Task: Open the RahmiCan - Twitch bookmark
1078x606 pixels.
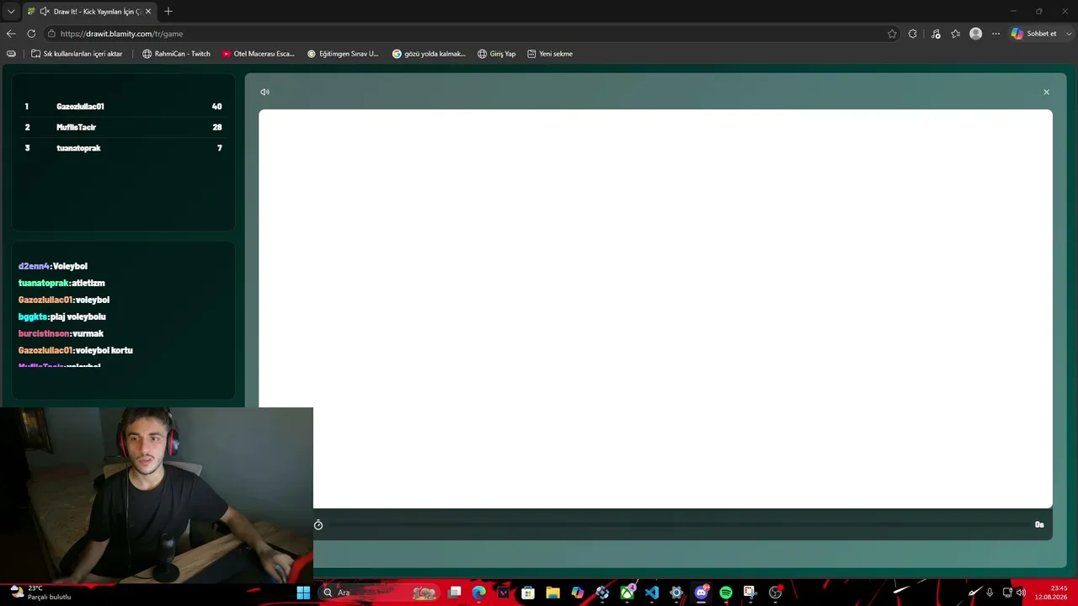Action: [176, 54]
